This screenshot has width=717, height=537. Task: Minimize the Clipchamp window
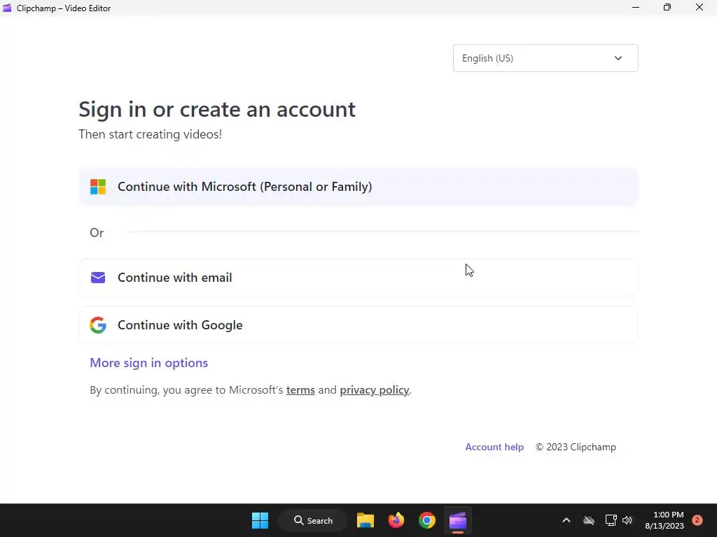pos(636,8)
